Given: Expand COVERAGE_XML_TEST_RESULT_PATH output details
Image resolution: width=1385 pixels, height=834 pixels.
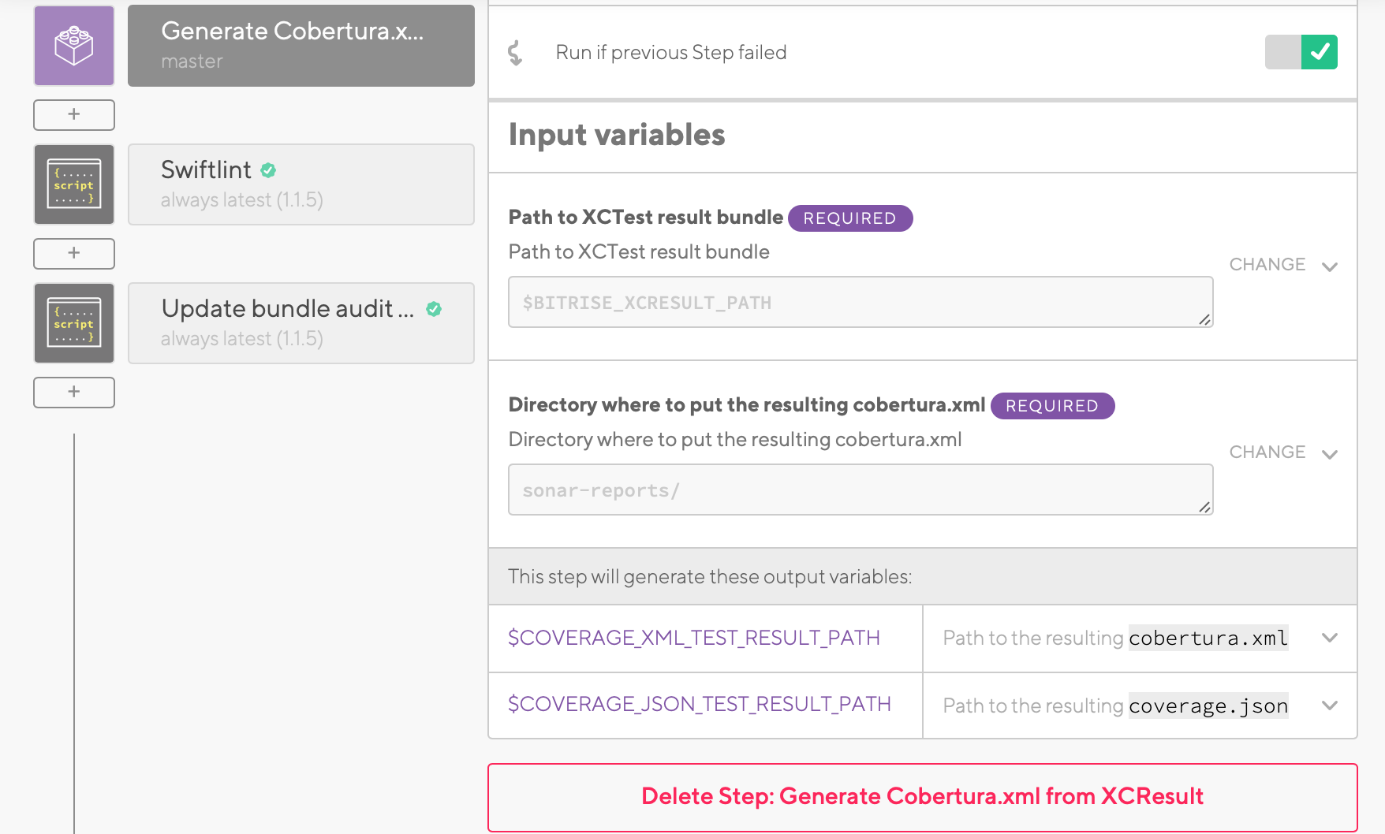Looking at the screenshot, I should [1330, 638].
